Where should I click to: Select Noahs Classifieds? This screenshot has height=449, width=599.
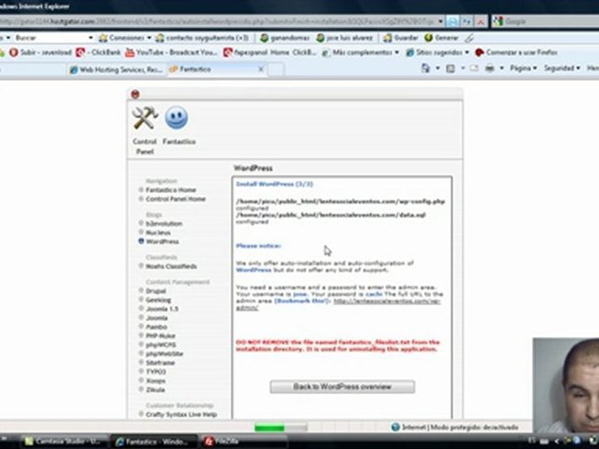point(171,266)
